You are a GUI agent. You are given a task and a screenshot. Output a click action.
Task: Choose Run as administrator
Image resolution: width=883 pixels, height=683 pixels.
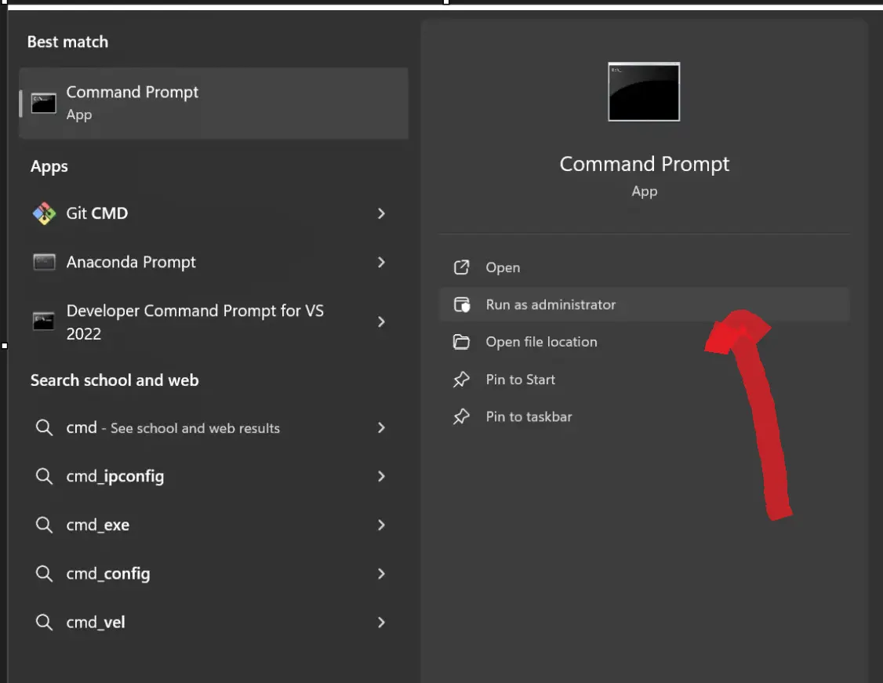click(644, 304)
